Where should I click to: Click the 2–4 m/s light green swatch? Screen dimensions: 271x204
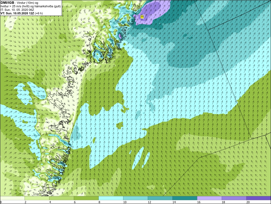tap(37, 198)
